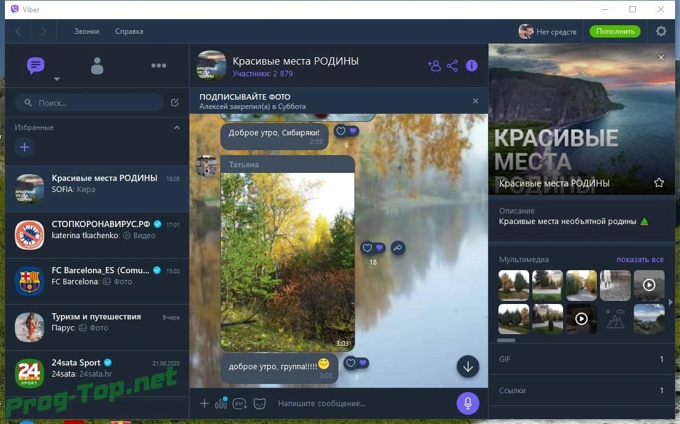Go back with the left navigation arrow

pos(18,31)
